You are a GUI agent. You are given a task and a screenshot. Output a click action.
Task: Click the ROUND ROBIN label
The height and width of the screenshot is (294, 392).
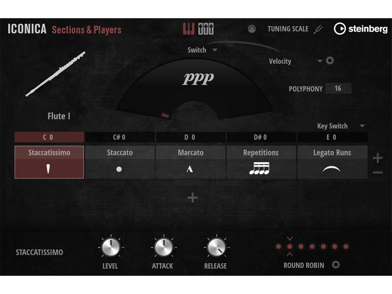point(304,265)
